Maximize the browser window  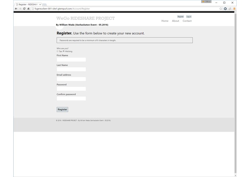coord(224,3)
